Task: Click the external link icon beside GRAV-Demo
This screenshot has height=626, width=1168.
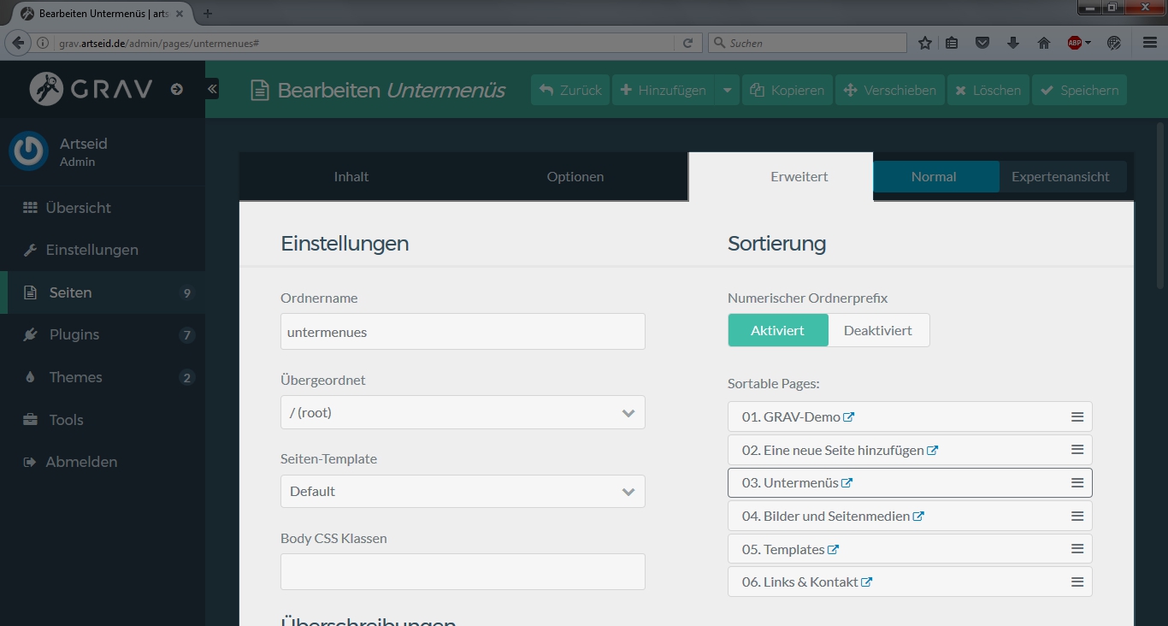Action: [849, 417]
